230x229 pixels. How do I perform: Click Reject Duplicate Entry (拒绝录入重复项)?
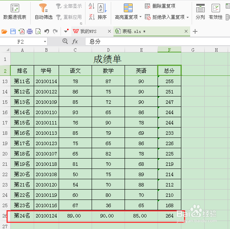pyautogui.click(x=165, y=17)
